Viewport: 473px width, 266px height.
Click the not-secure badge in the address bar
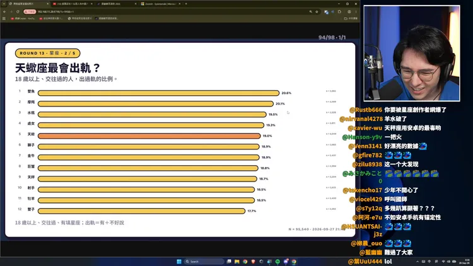[30, 12]
